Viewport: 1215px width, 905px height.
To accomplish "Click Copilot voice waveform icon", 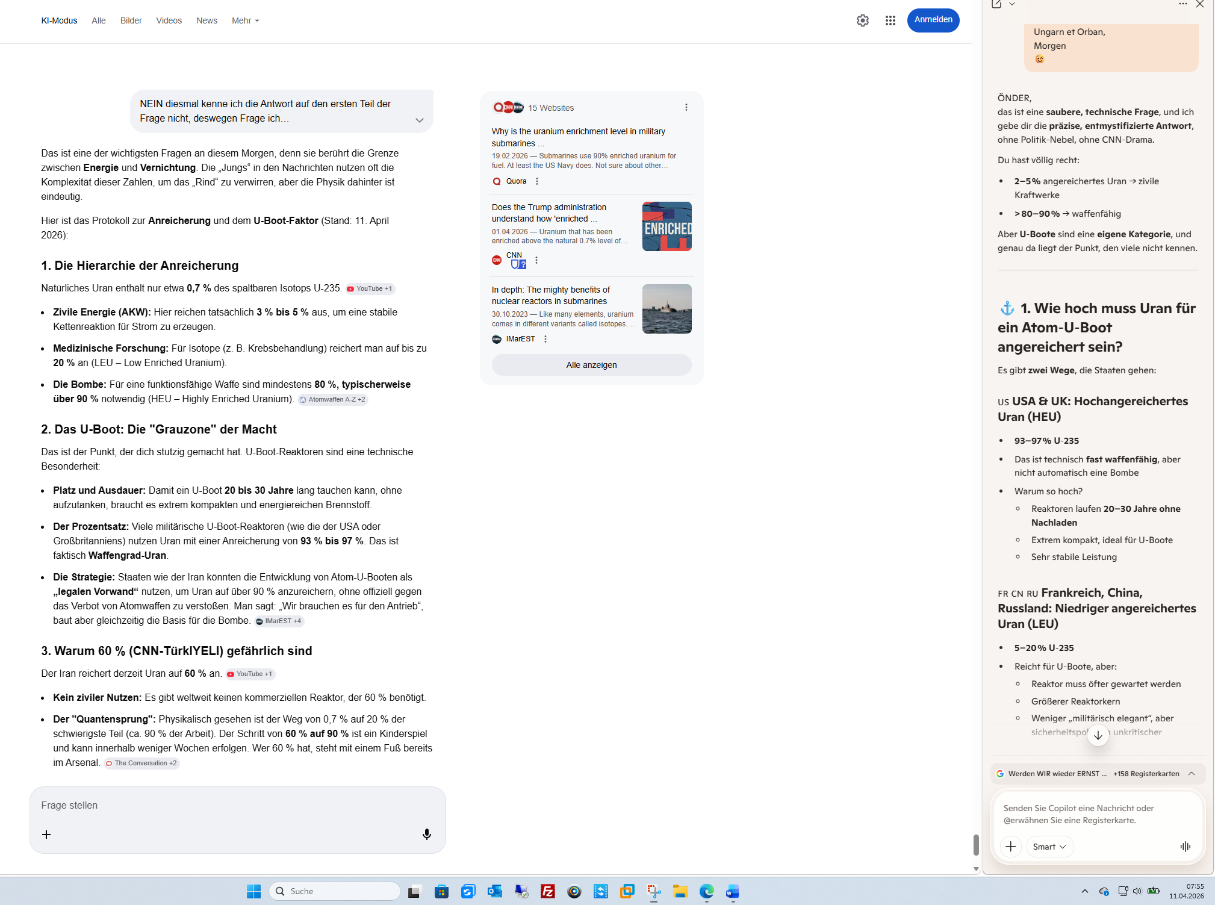I will [1185, 846].
